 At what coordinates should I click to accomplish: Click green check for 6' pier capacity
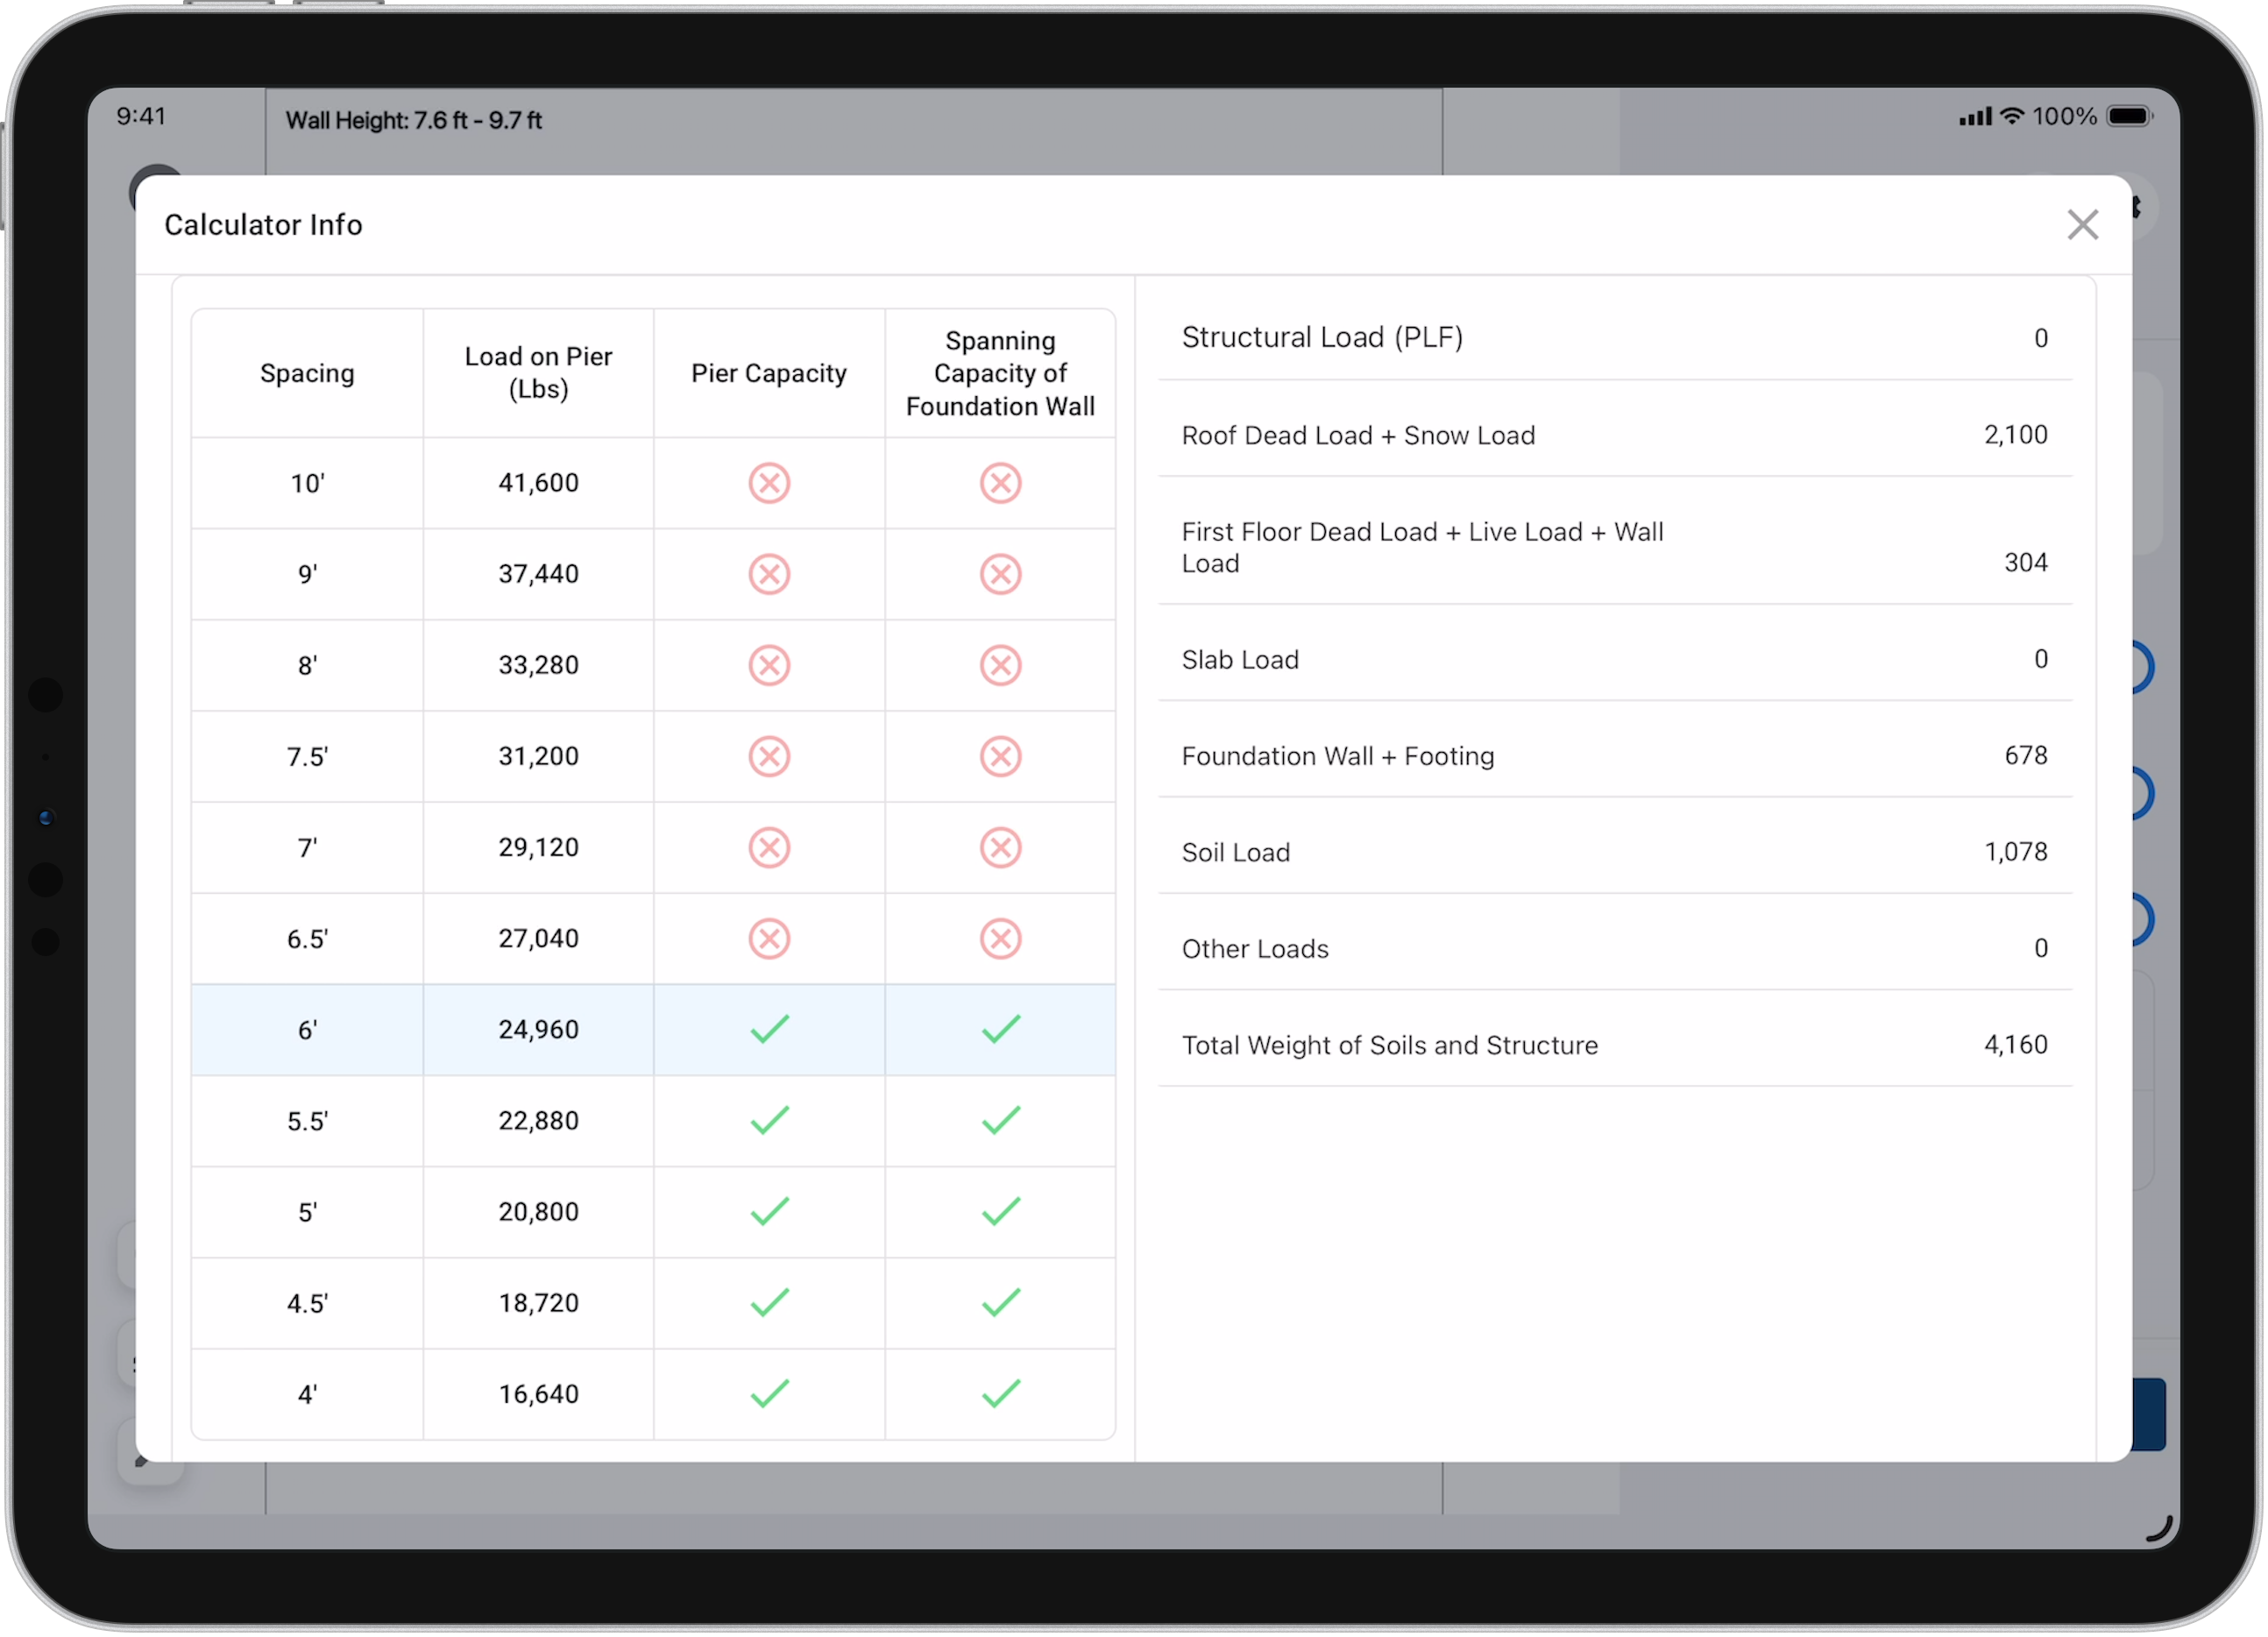click(769, 1029)
